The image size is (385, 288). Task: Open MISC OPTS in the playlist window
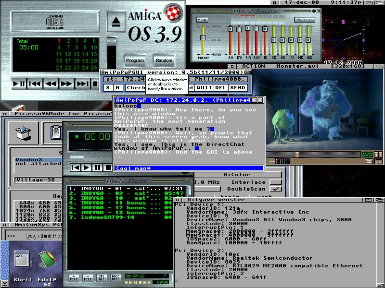pos(116,277)
